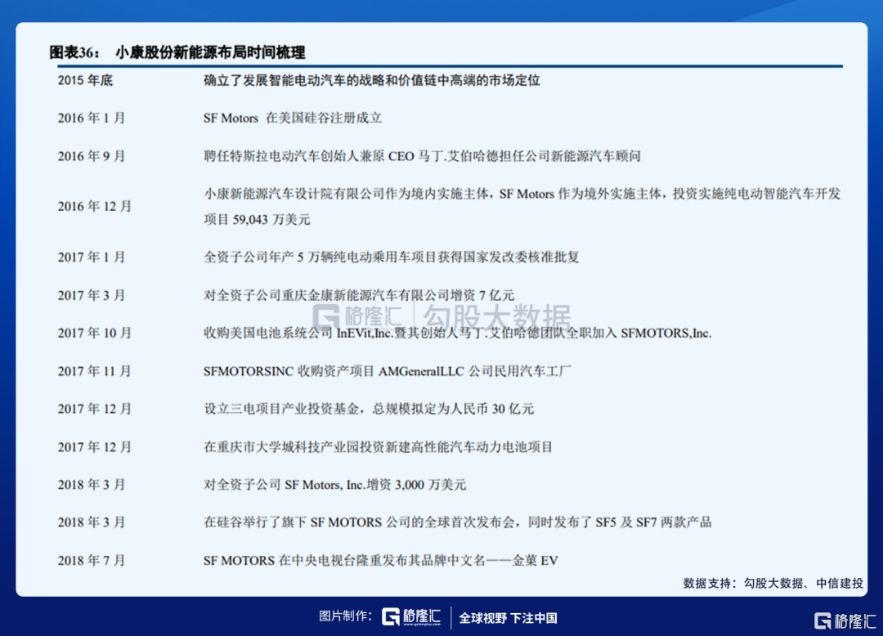883x636 pixels.
Task: Select 2017年12月 in the 设立三电项目 row
Action: [x=95, y=410]
